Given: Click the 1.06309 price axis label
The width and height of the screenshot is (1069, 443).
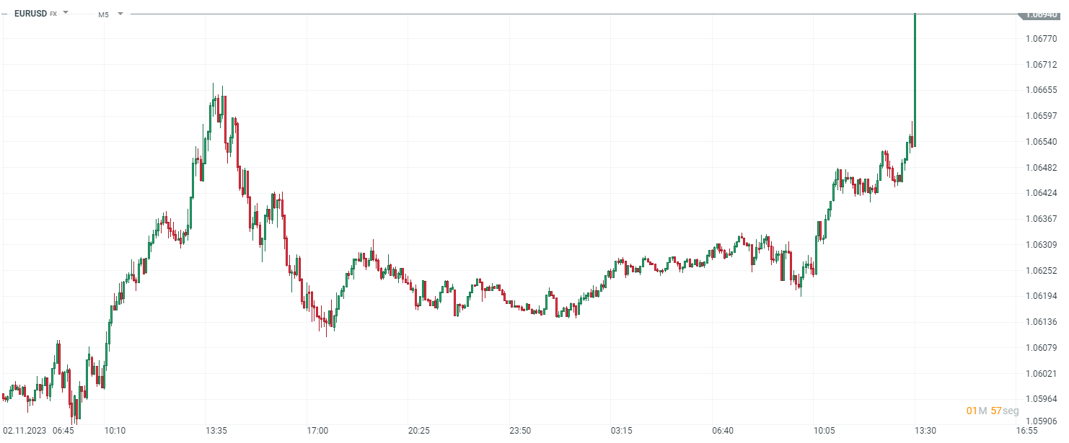Looking at the screenshot, I should (x=1041, y=245).
